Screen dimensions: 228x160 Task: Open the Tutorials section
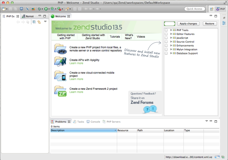115,37
